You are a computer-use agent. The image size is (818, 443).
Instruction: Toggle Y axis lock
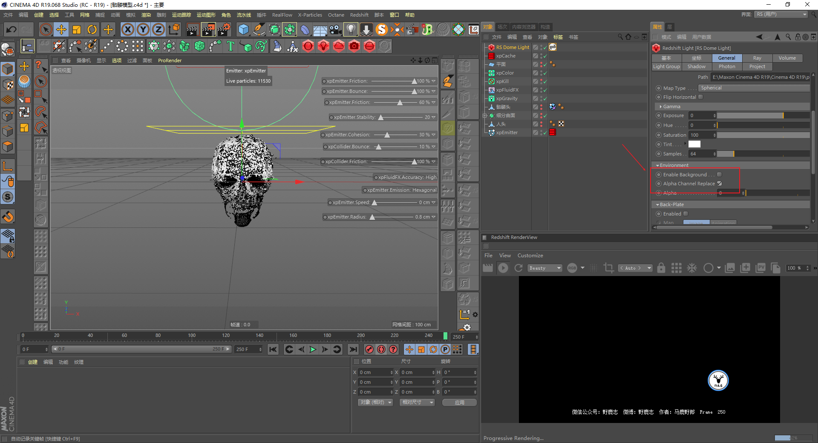point(143,29)
